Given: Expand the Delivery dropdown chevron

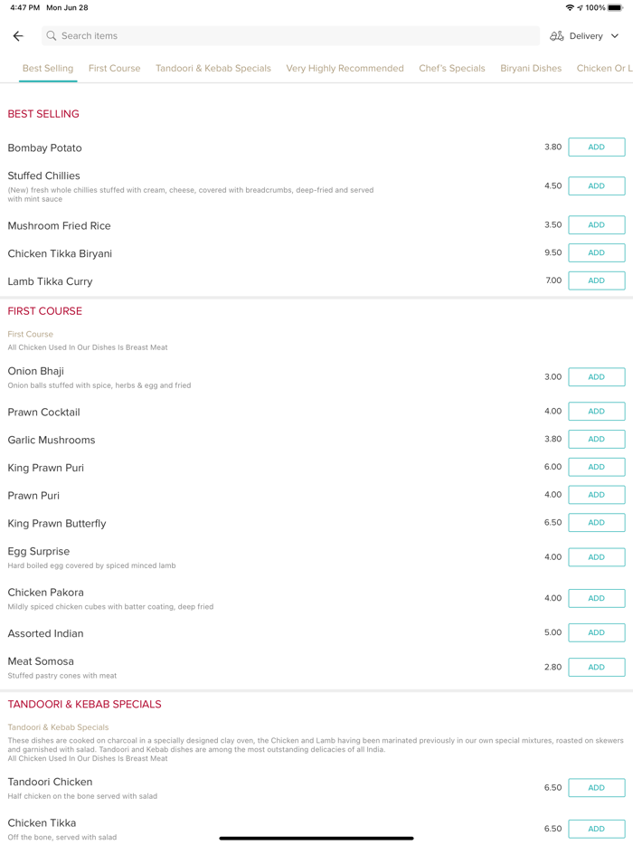Looking at the screenshot, I should [615, 36].
